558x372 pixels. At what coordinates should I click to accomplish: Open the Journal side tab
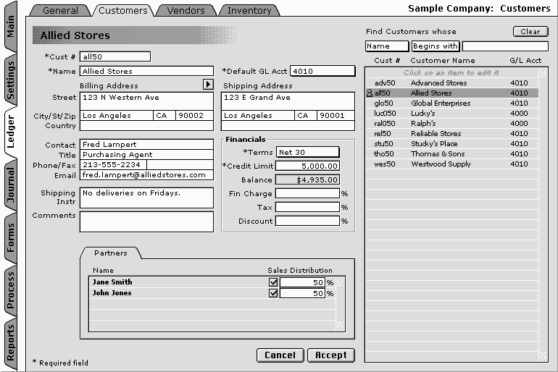click(x=10, y=185)
